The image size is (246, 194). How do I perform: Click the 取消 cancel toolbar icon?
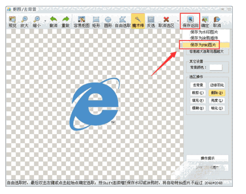217,19
